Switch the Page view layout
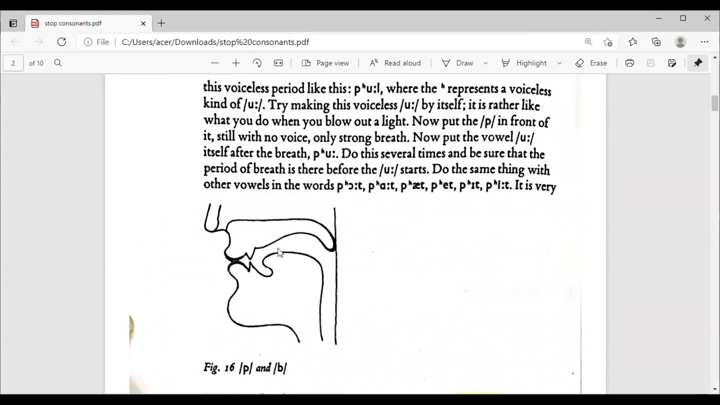This screenshot has width=720, height=405. pyautogui.click(x=325, y=63)
